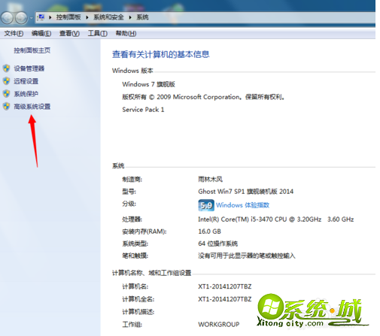Go to 控制面板主页 link

pyautogui.click(x=32, y=50)
